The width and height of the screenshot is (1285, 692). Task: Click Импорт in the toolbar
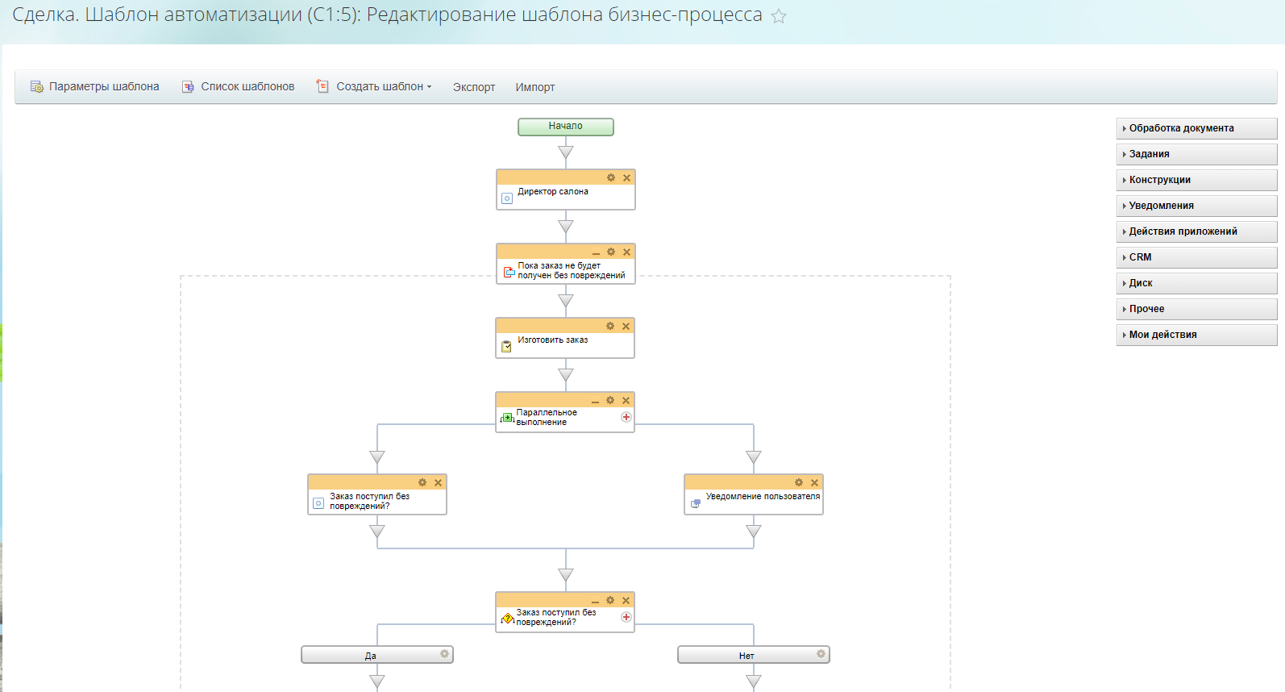tap(535, 87)
